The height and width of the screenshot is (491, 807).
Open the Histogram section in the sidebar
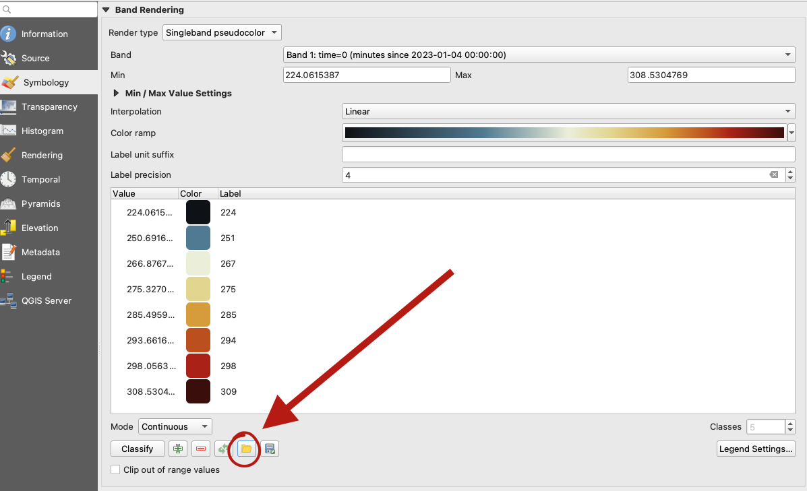[42, 131]
